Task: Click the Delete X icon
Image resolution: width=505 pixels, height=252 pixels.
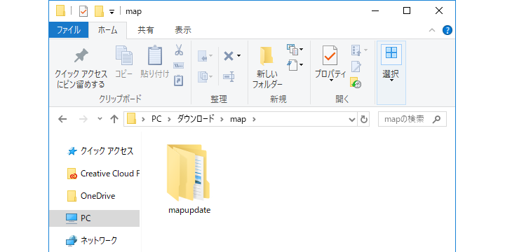Action: point(229,57)
